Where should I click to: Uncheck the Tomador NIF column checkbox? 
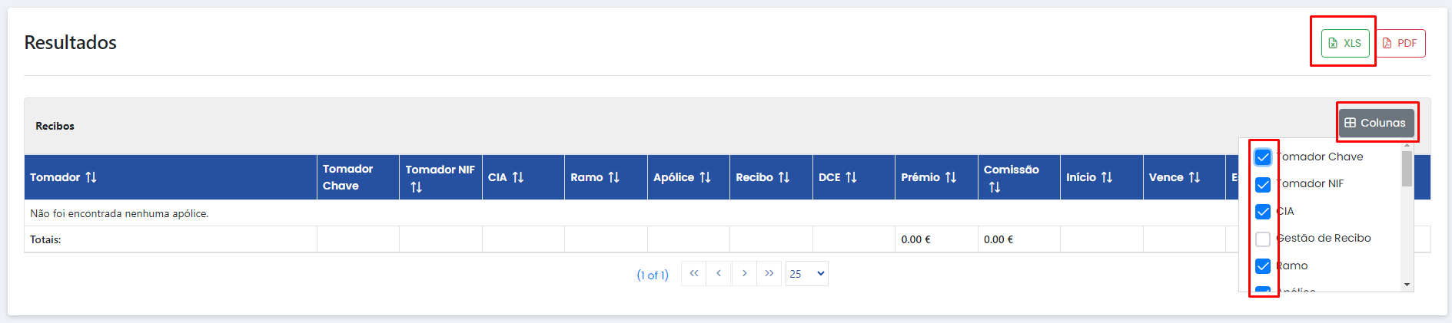pyautogui.click(x=1263, y=185)
